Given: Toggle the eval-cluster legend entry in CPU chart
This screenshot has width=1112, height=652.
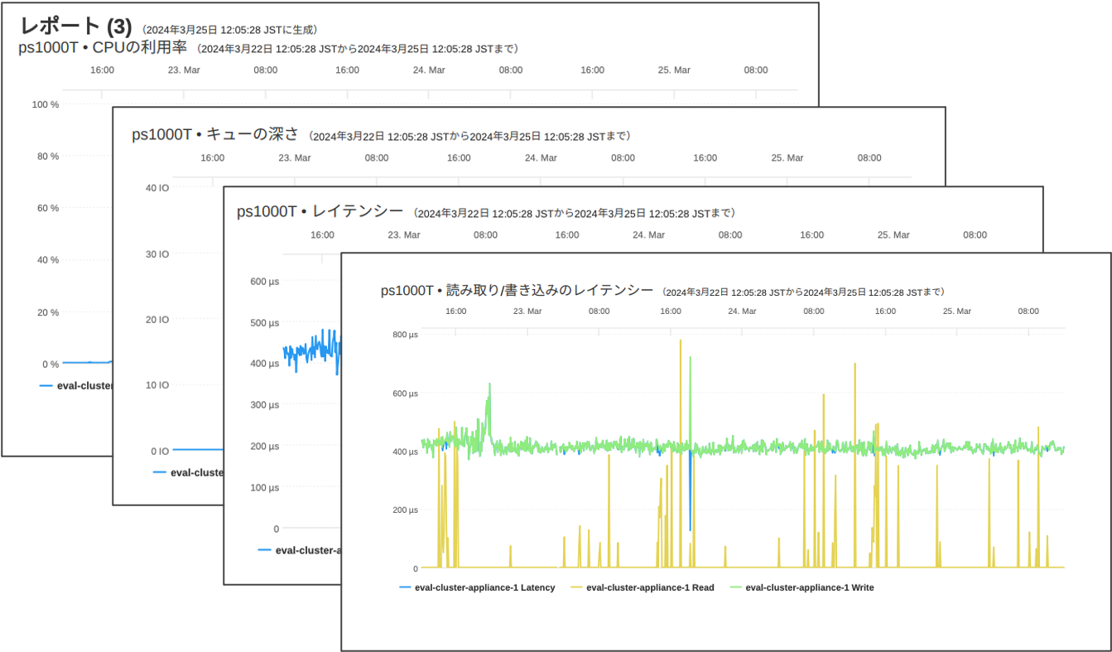Looking at the screenshot, I should 83,385.
